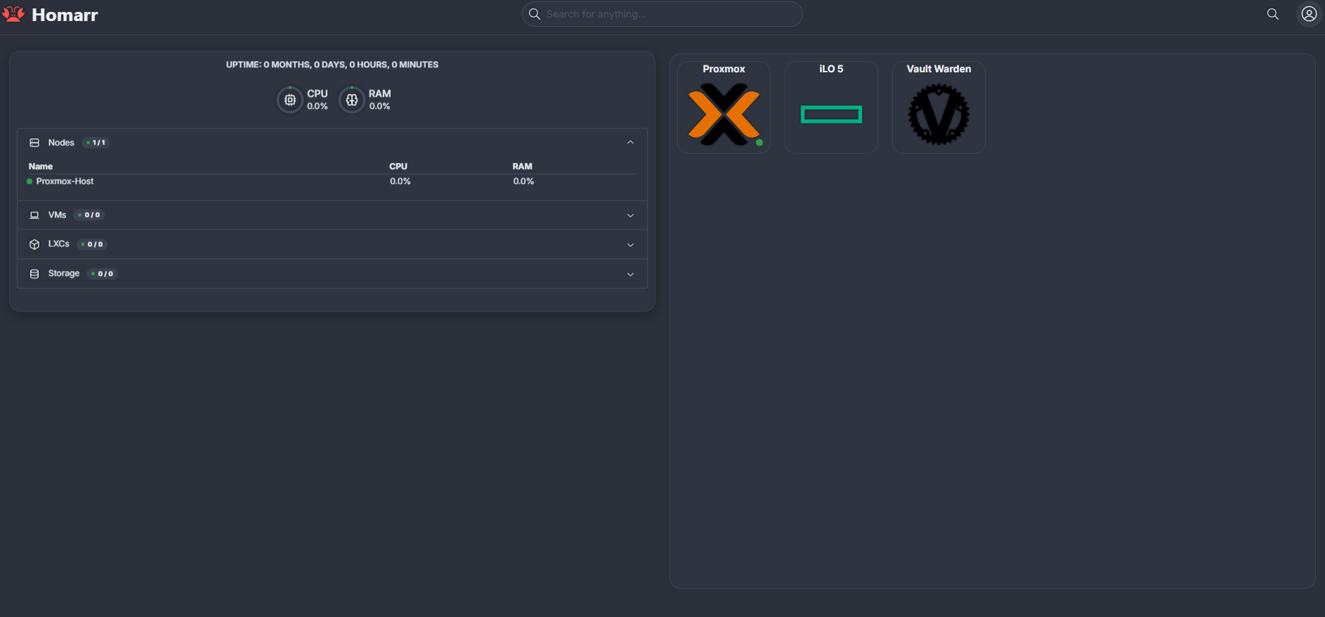This screenshot has width=1325, height=617.
Task: Click the LXCs section label
Action: 59,244
